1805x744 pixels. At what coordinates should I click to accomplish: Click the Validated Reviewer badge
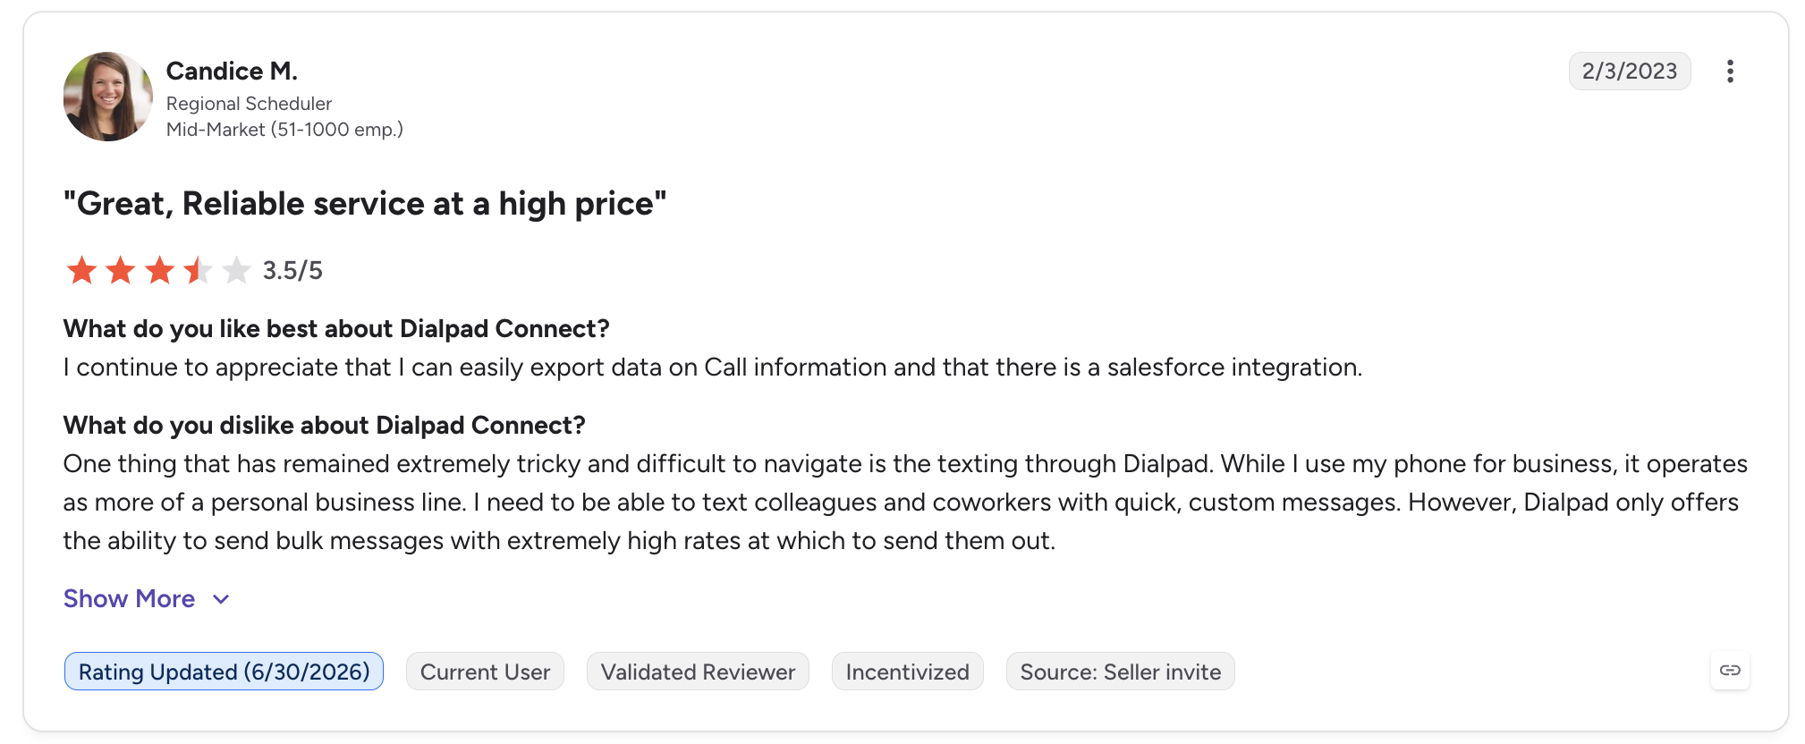(x=698, y=672)
